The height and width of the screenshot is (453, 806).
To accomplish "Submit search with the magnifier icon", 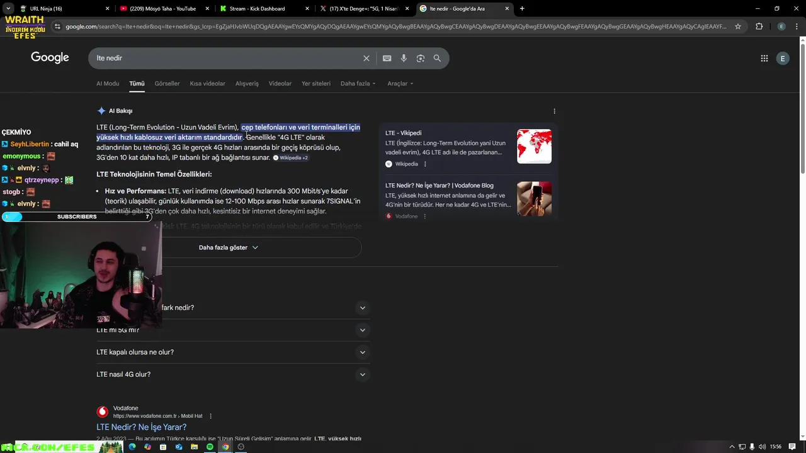I will pyautogui.click(x=437, y=58).
